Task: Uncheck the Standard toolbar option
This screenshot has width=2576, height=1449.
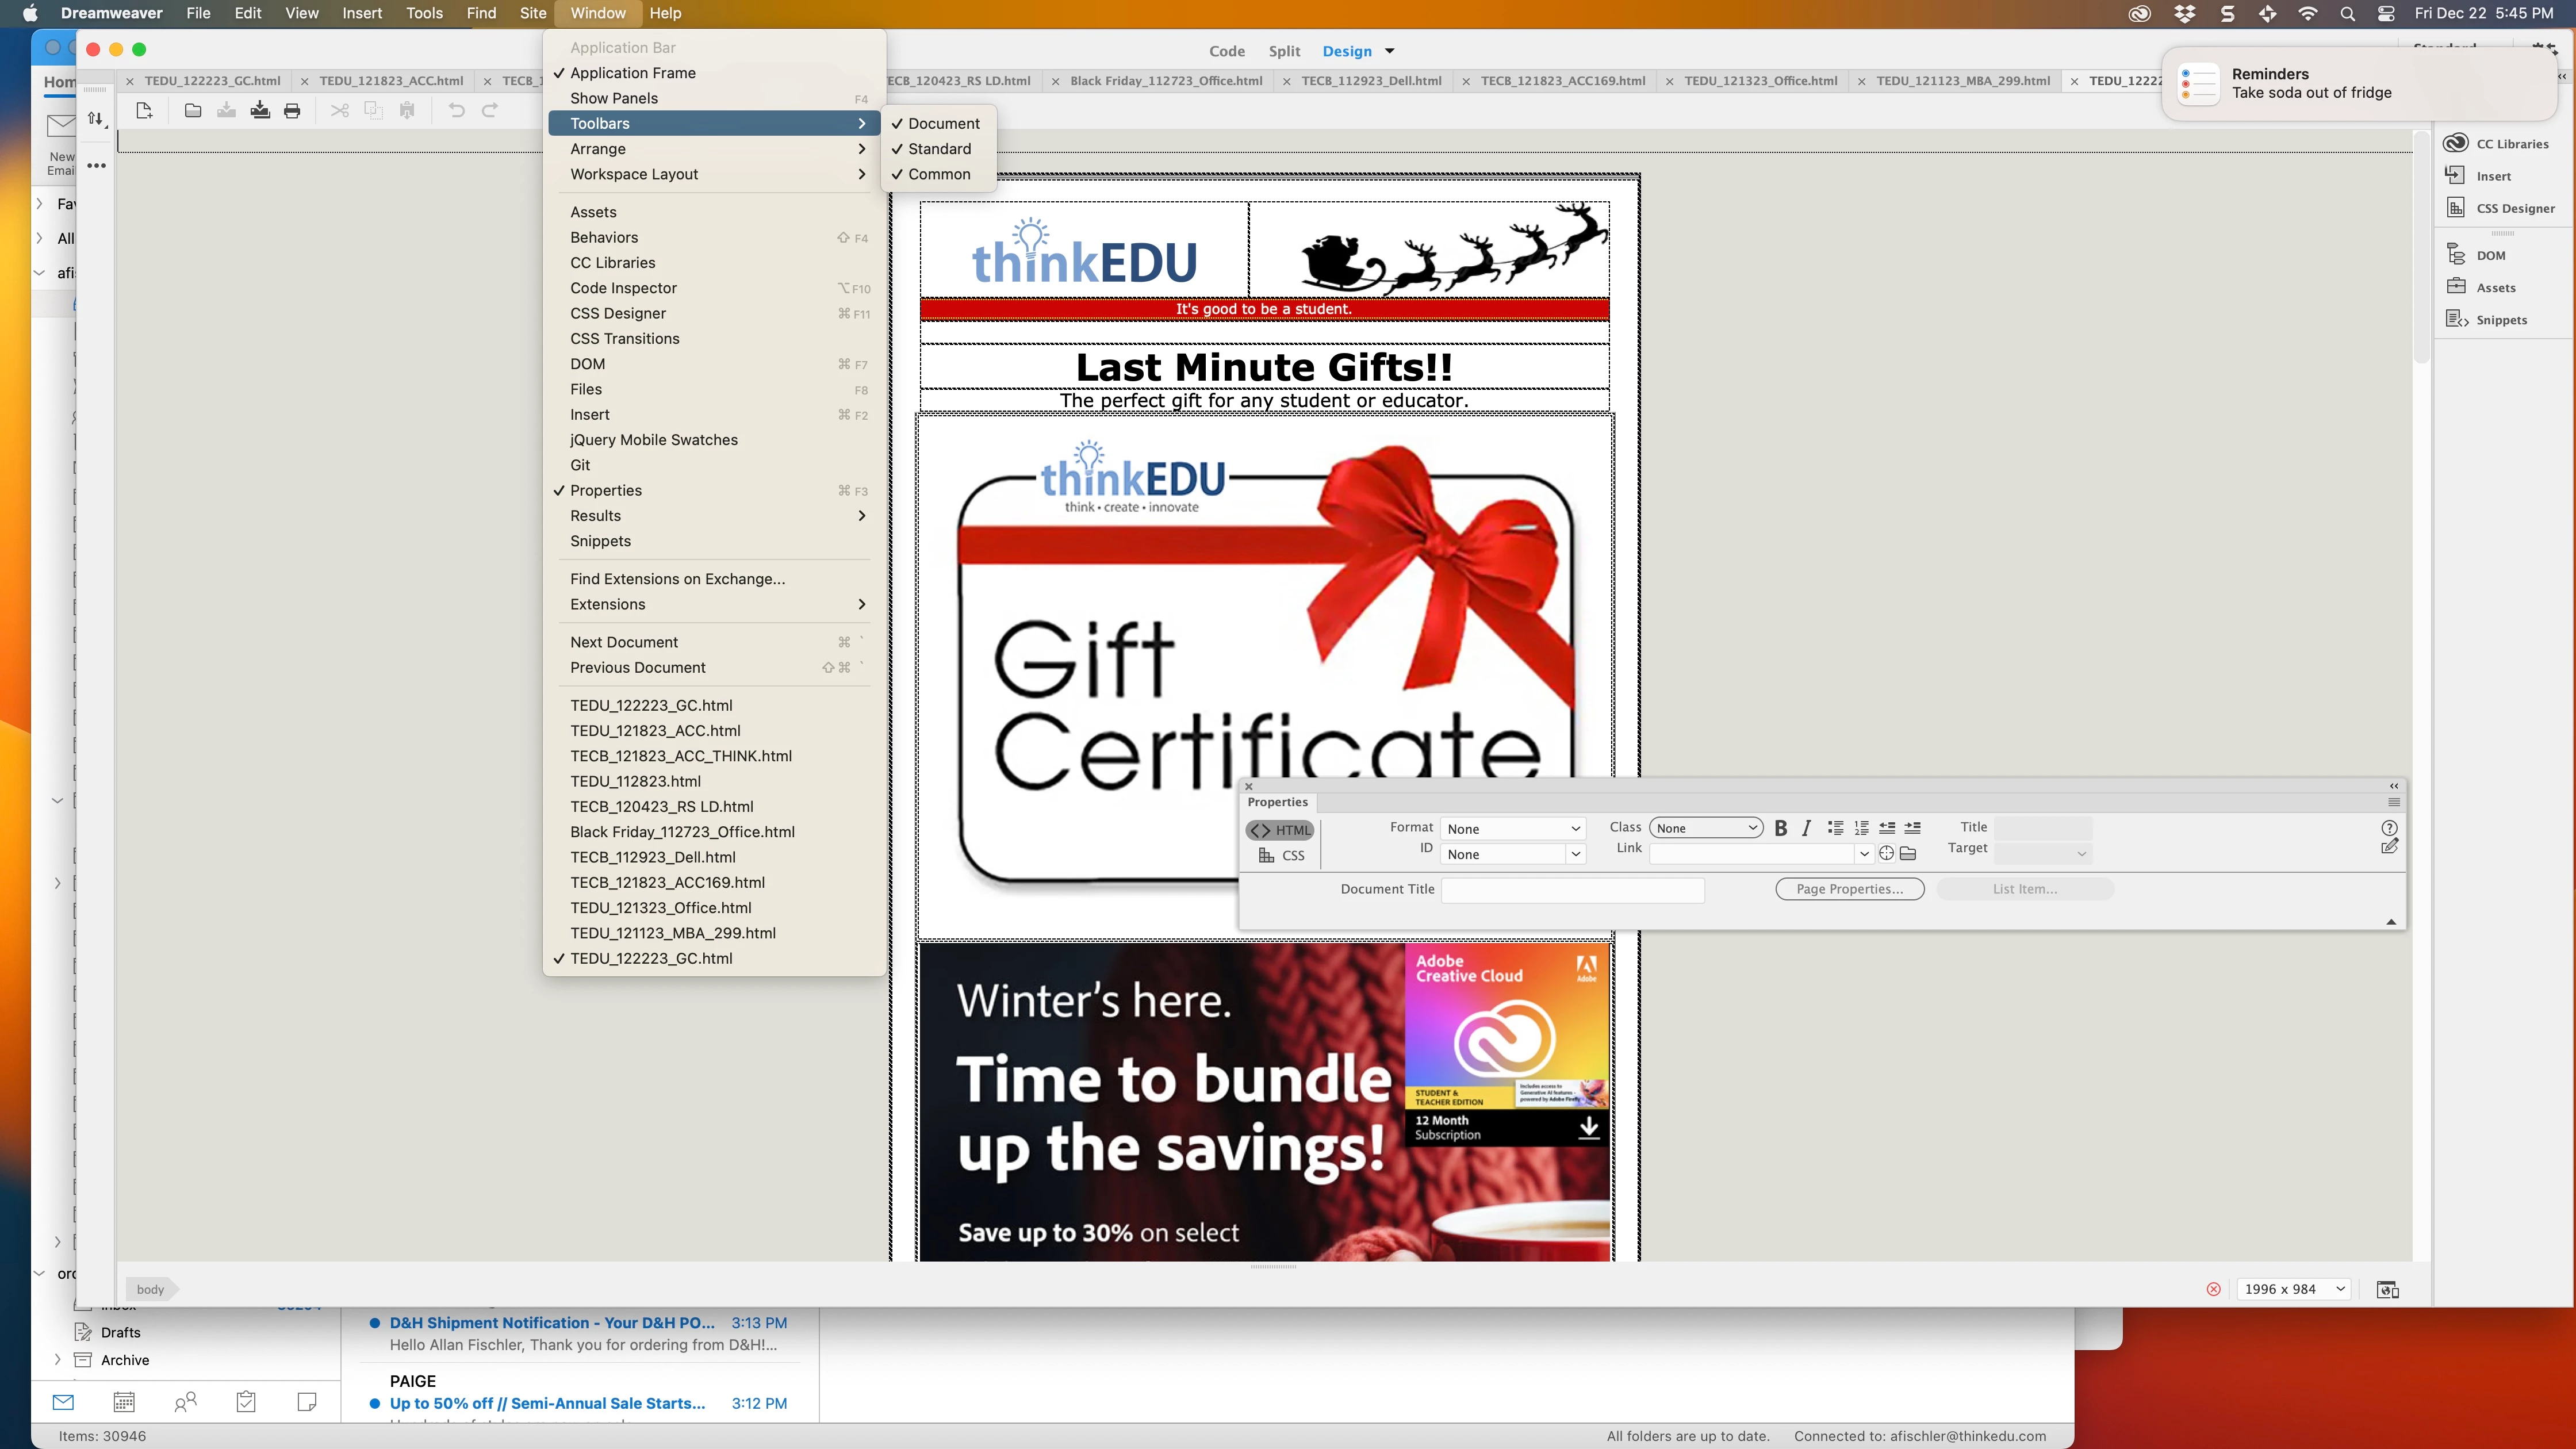Action: (939, 149)
